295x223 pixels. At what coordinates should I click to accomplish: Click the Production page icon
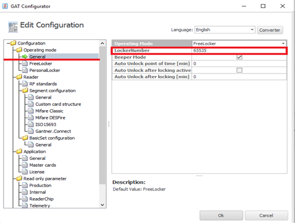click(25, 185)
